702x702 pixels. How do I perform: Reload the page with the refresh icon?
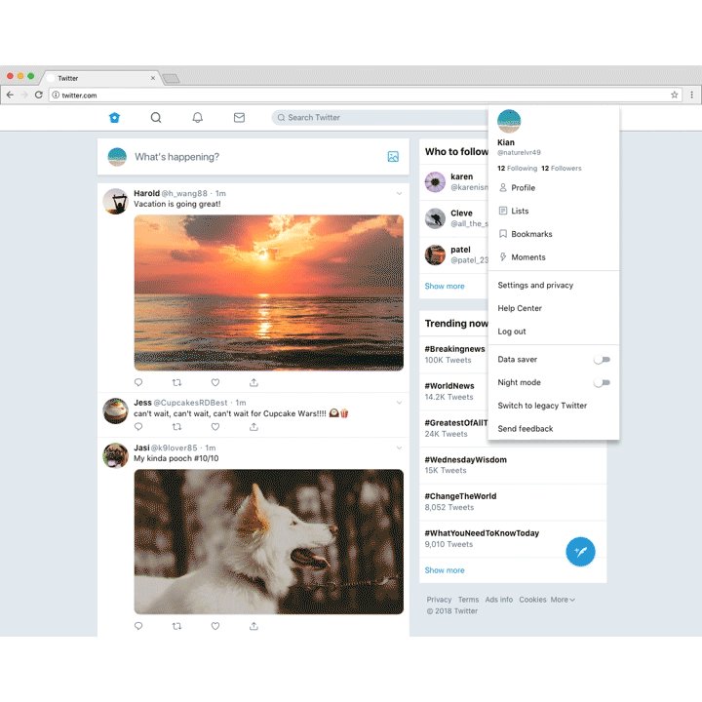(x=38, y=95)
